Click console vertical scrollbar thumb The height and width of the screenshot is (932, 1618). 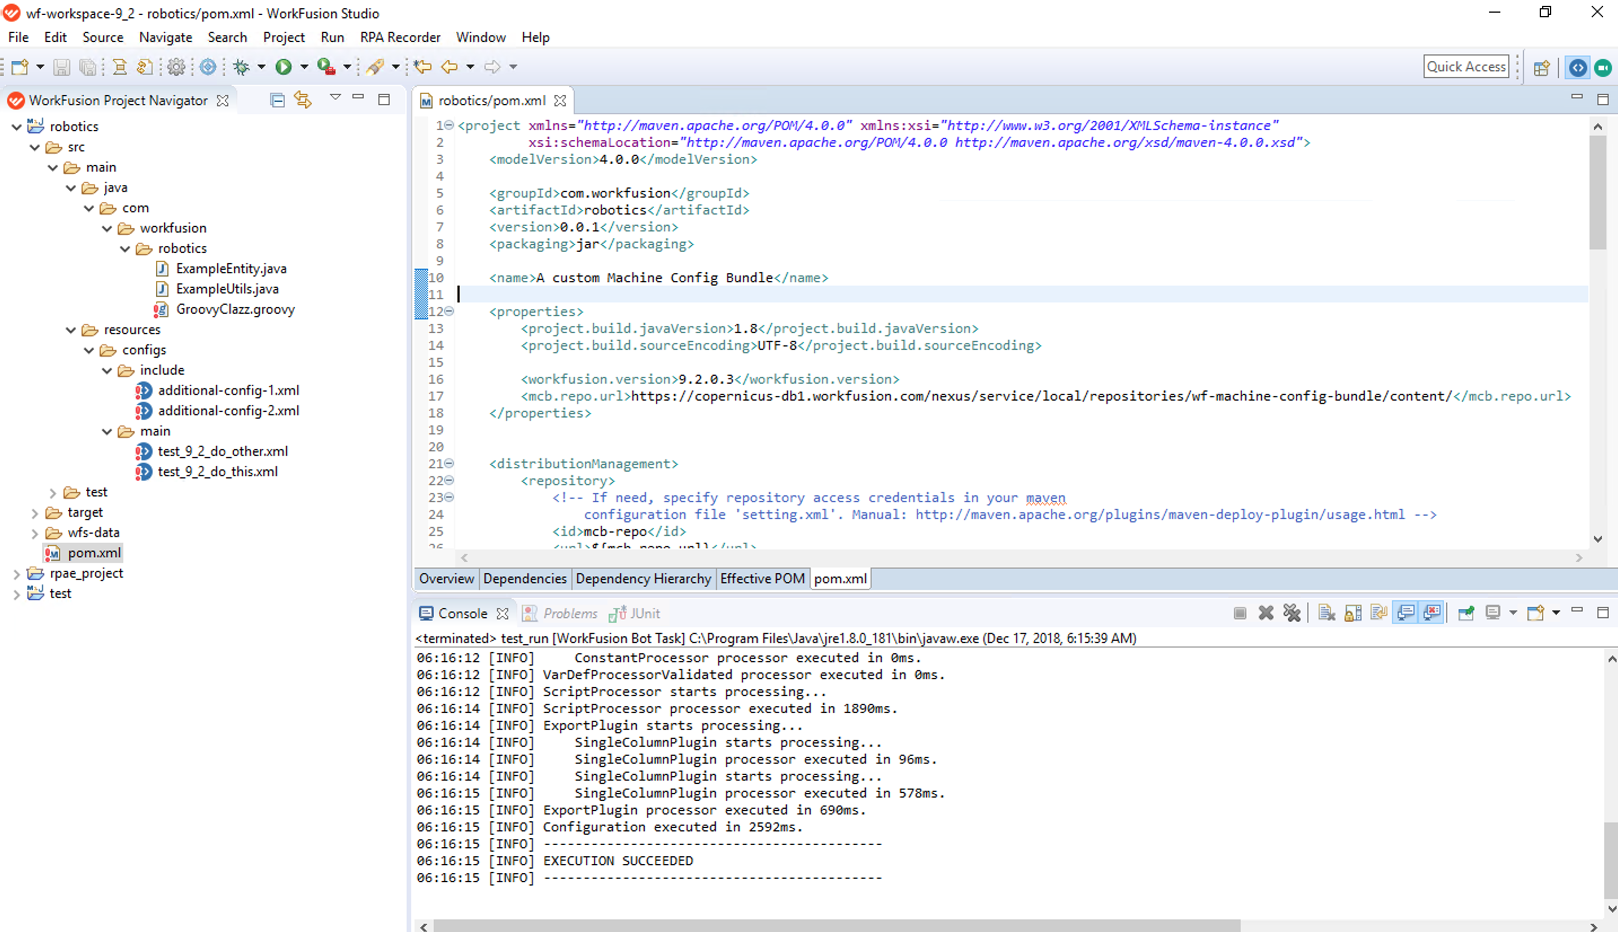(1610, 860)
